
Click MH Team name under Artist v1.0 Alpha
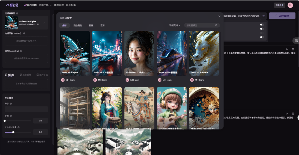click(x=70, y=80)
